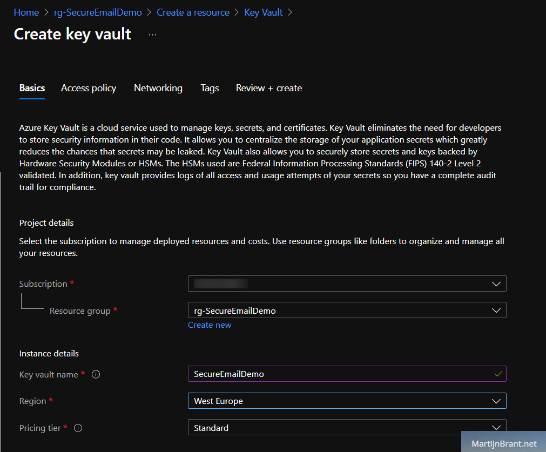Select the Basics tab
The height and width of the screenshot is (452, 546).
32,88
